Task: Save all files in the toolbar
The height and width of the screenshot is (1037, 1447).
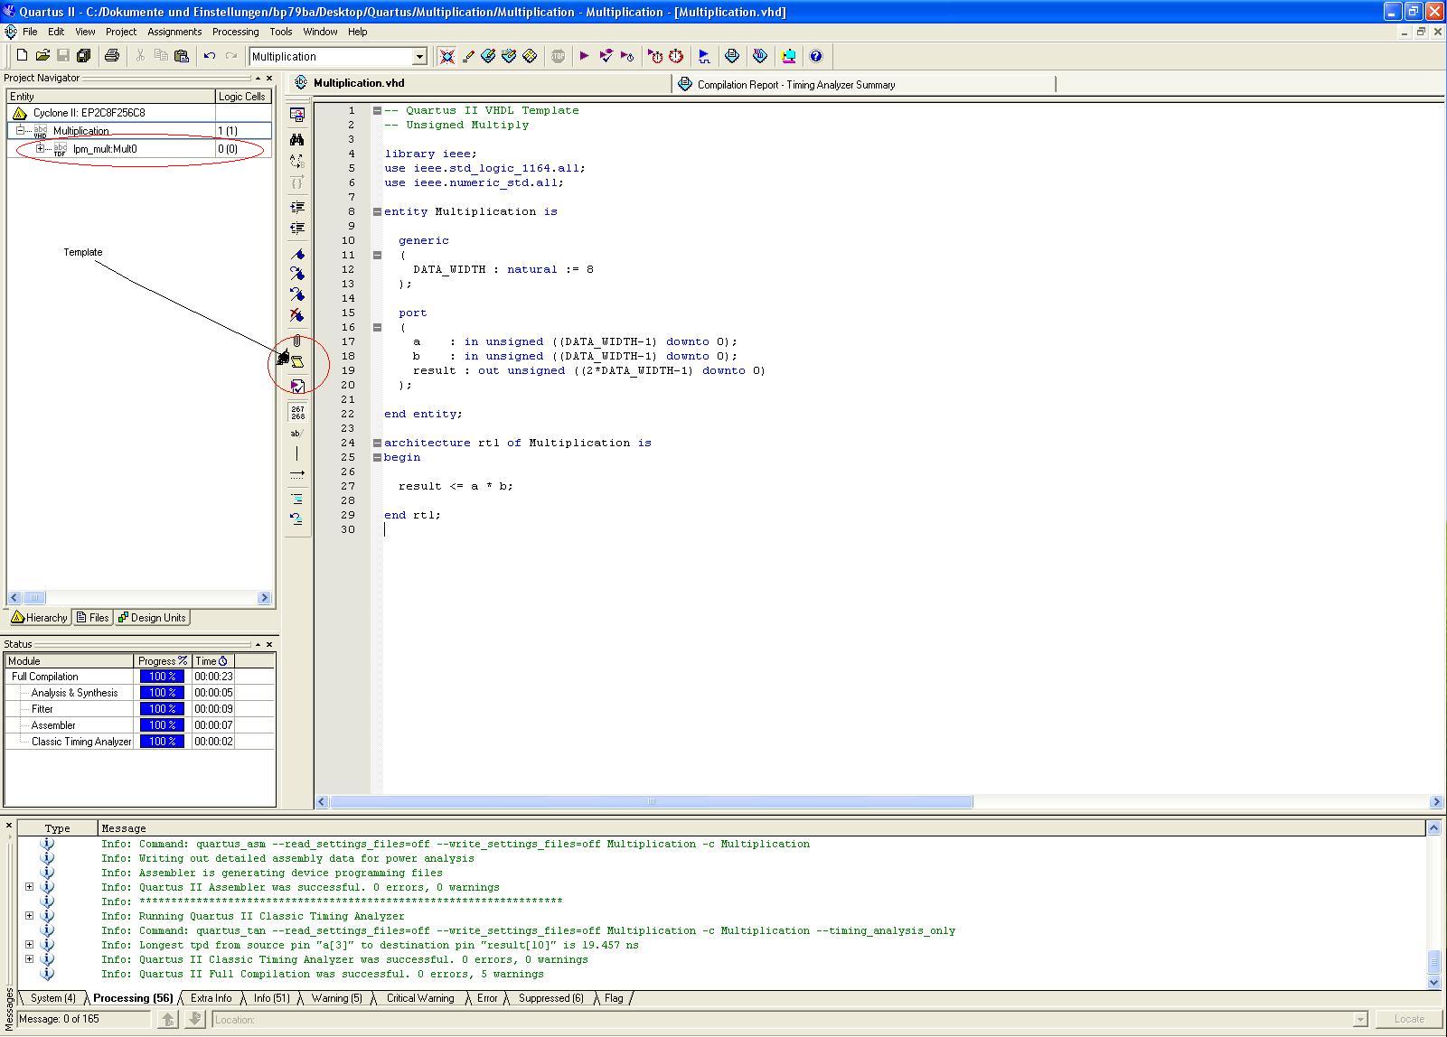Action: 84,56
